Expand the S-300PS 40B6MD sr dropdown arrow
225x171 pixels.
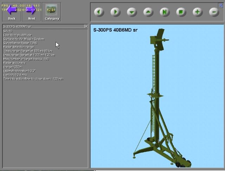coord(86,26)
